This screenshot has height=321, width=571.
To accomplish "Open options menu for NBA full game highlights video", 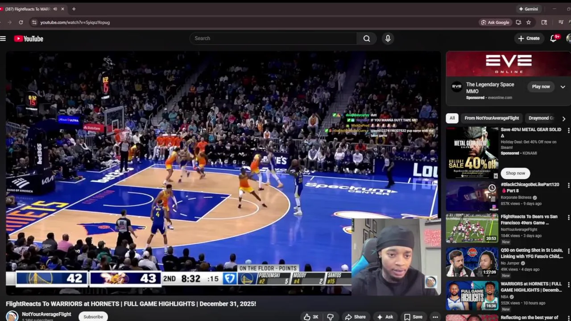I will (568, 284).
